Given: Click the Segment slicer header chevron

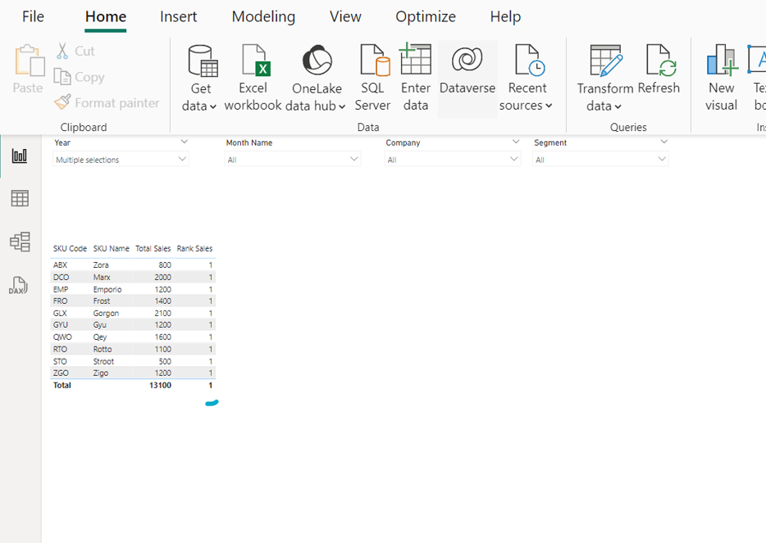Looking at the screenshot, I should click(x=664, y=142).
